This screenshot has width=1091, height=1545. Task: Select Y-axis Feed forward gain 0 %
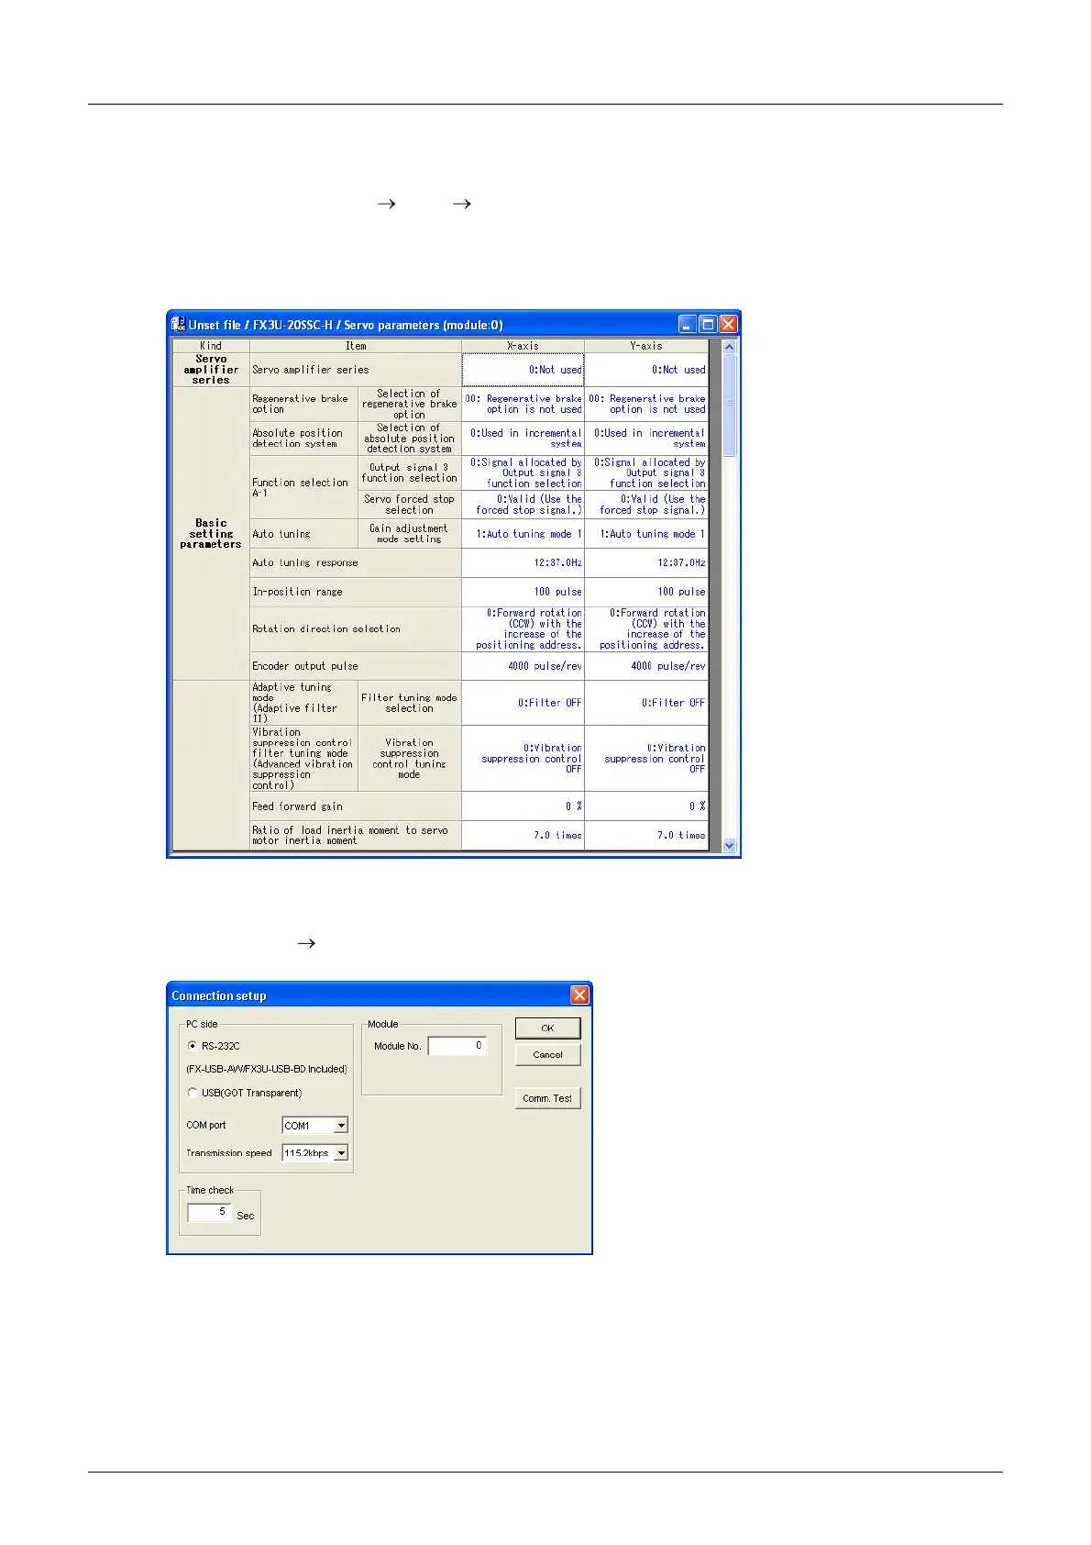[x=646, y=806]
